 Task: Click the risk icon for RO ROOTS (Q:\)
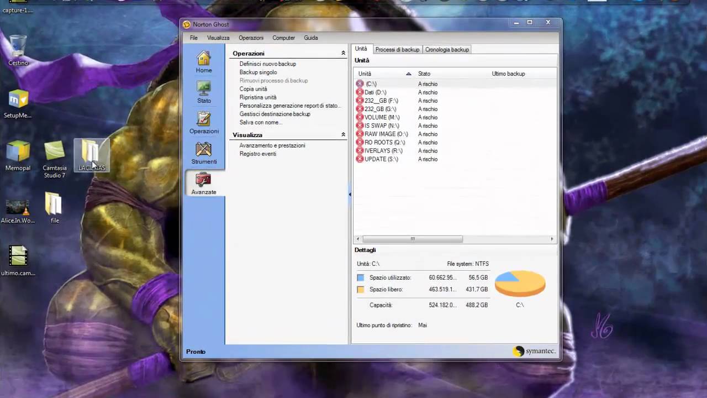point(360,142)
